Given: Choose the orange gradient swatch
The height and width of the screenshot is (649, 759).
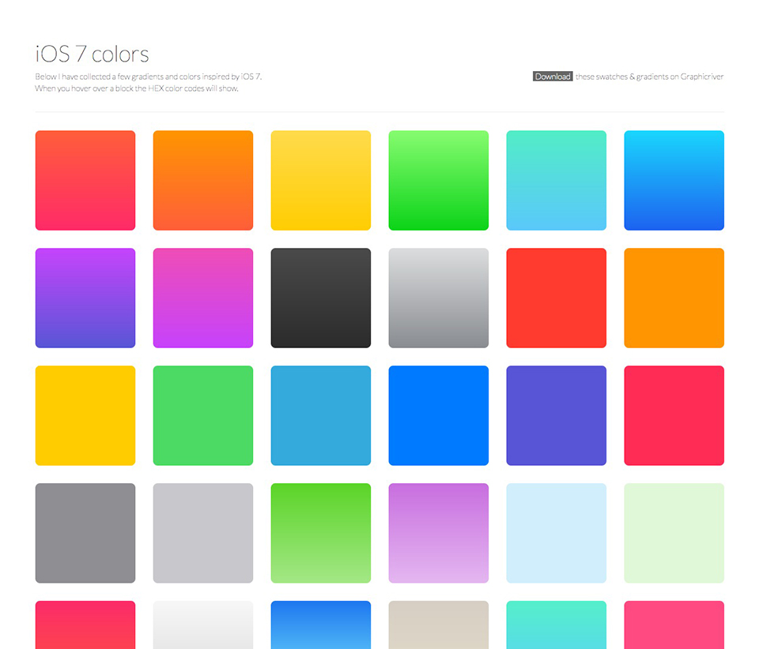Looking at the screenshot, I should [x=202, y=180].
